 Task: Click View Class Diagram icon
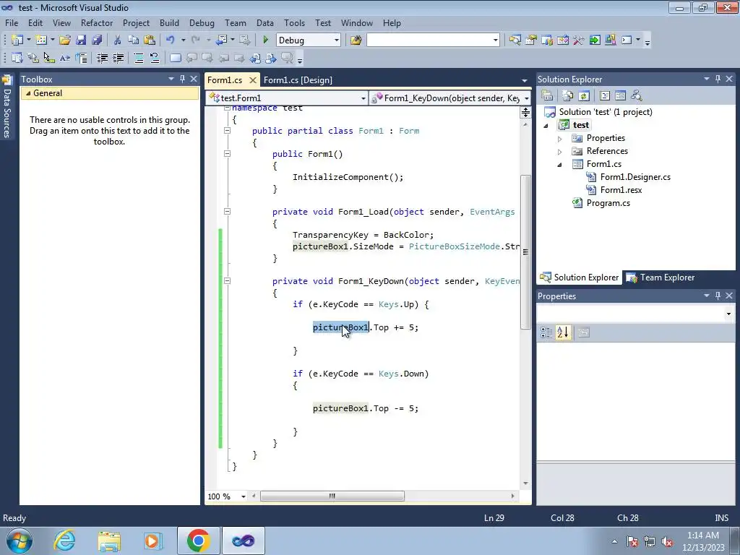(636, 96)
